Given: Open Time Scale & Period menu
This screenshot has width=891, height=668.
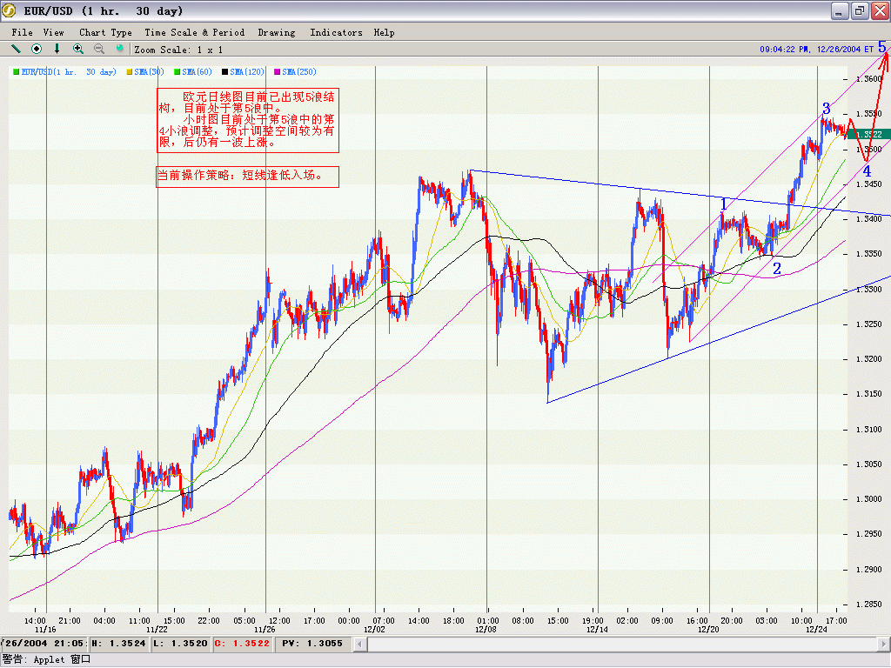Looking at the screenshot, I should tap(194, 32).
